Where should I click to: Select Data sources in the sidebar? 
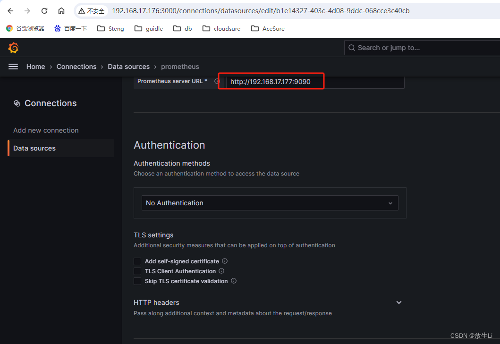coord(34,148)
